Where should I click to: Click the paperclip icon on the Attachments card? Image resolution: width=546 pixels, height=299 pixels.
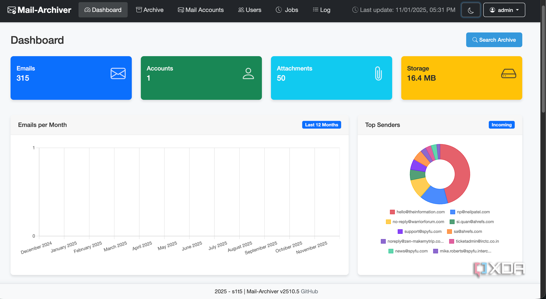click(379, 73)
